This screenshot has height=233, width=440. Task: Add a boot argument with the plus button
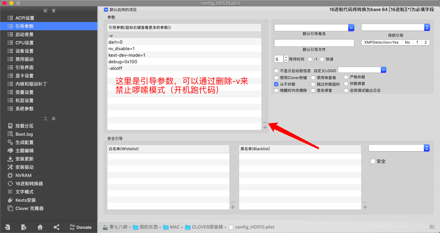pos(265,127)
